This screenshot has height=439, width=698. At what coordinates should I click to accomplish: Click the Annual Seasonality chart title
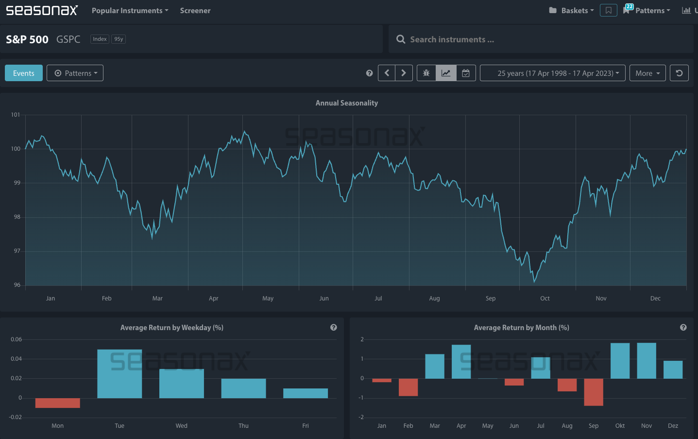point(347,103)
